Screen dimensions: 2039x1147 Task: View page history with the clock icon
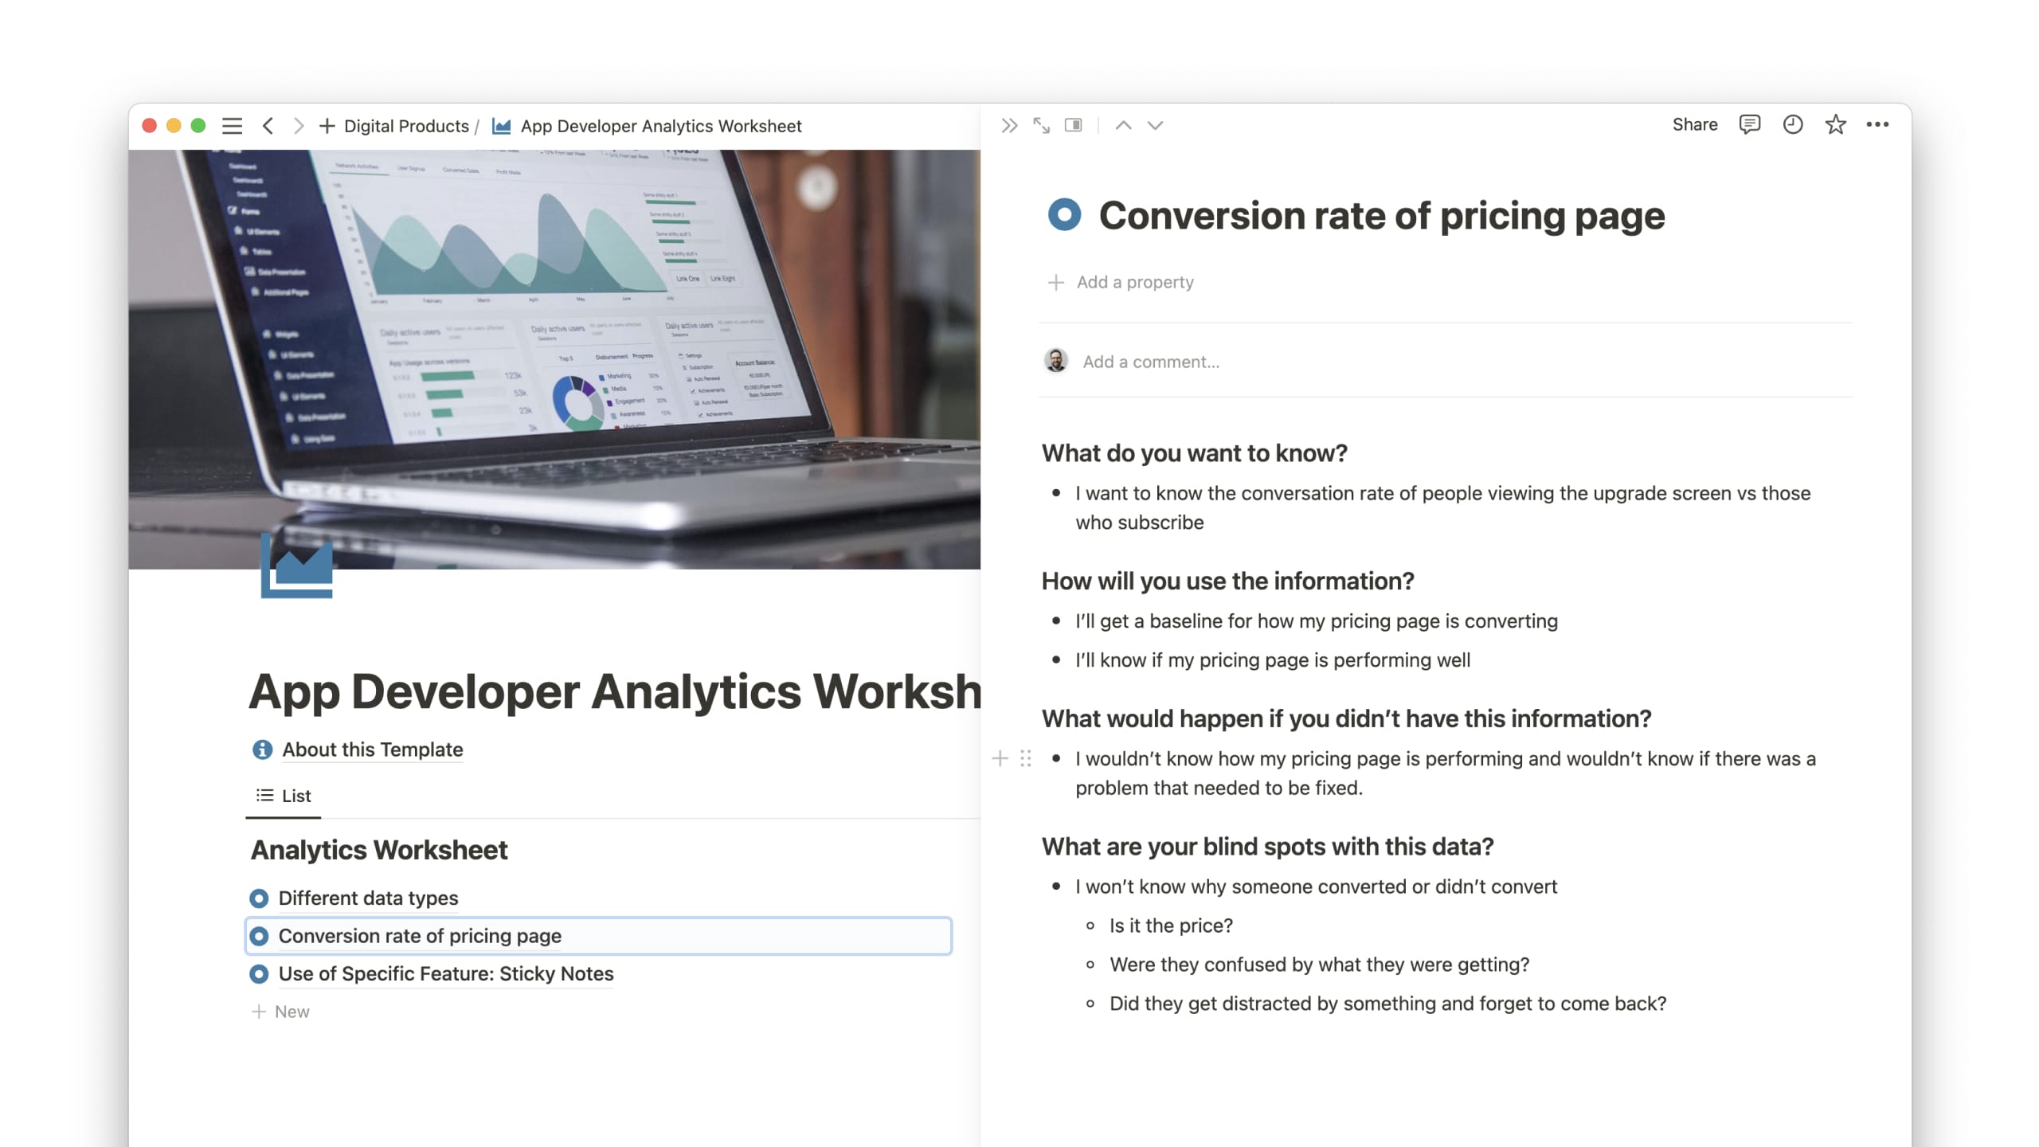point(1792,124)
